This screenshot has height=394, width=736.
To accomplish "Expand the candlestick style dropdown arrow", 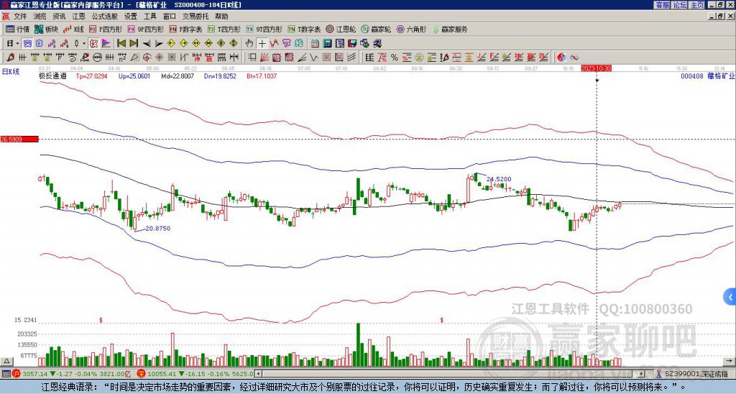I will 84,43.
